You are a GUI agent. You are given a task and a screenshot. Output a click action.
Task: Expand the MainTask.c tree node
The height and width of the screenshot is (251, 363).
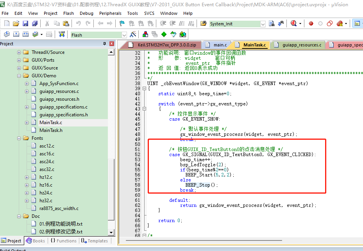point(27,123)
